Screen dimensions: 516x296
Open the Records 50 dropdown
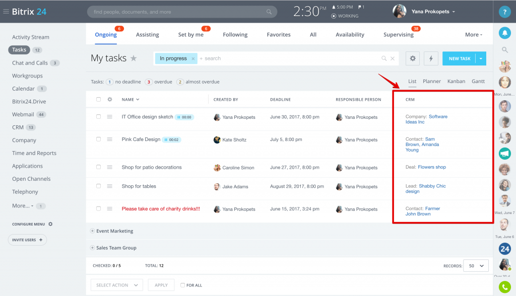tap(476, 266)
